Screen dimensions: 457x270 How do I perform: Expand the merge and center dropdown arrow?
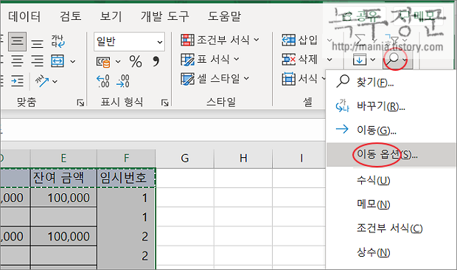pos(73,61)
